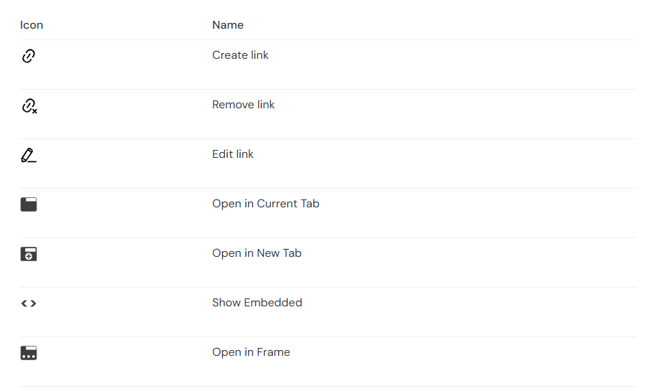The height and width of the screenshot is (391, 648).
Task: Click the "Open in New Tab" text
Action: pyautogui.click(x=257, y=253)
